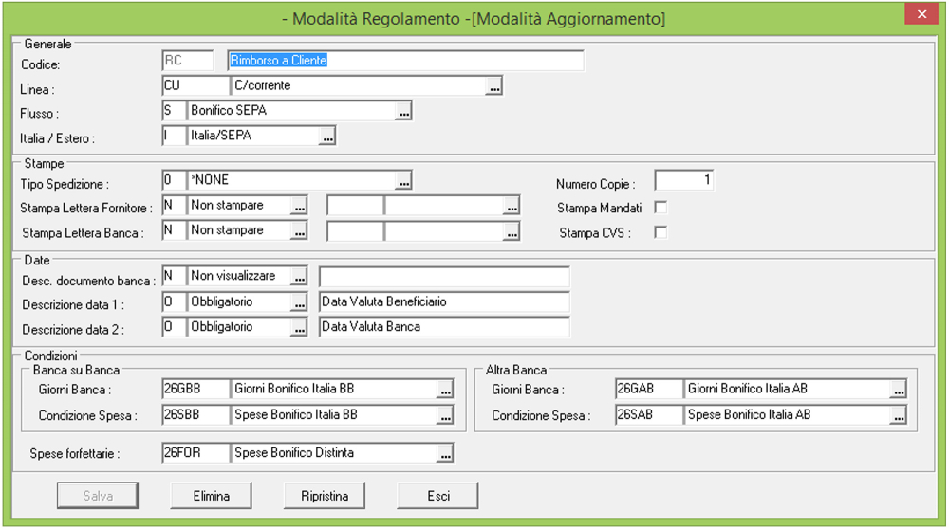Click the Esci button to exit
949x529 pixels.
point(437,496)
